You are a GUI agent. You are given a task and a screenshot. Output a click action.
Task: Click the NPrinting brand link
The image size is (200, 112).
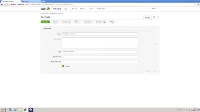[x=57, y=9]
